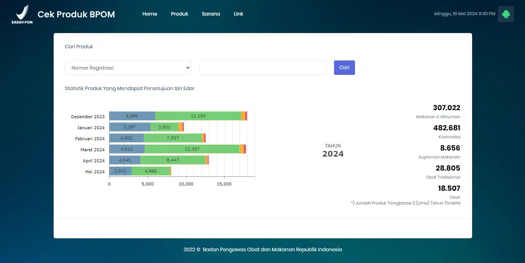Click the Obat Tradisional count 28.805
This screenshot has width=525, height=263.
[448, 168]
